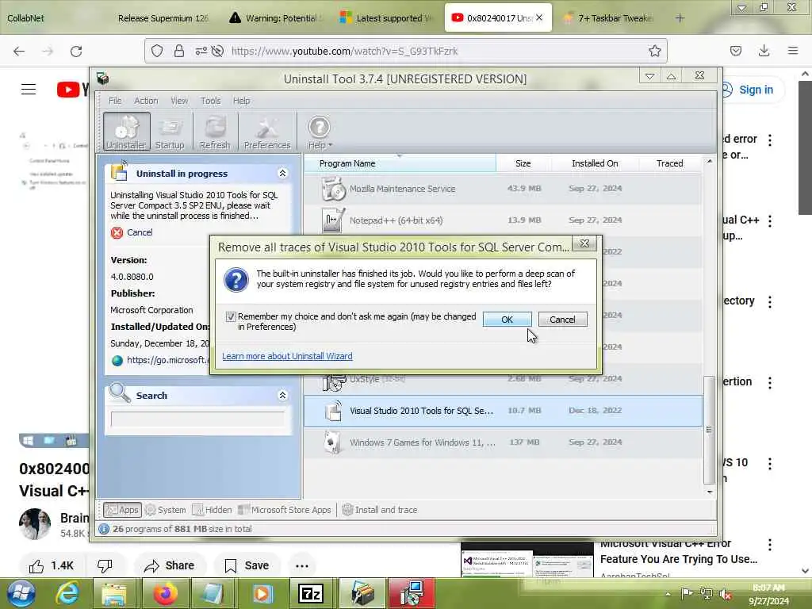Click the program list vertical scrollbar

point(710,430)
